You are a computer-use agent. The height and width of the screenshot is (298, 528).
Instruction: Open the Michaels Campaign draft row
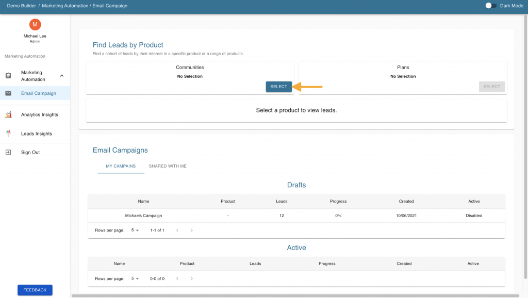coord(296,216)
